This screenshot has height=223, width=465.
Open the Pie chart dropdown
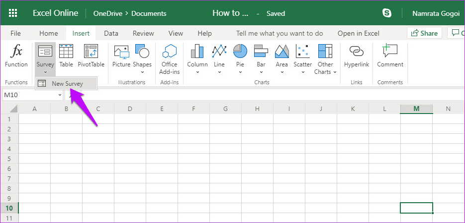pyautogui.click(x=240, y=72)
